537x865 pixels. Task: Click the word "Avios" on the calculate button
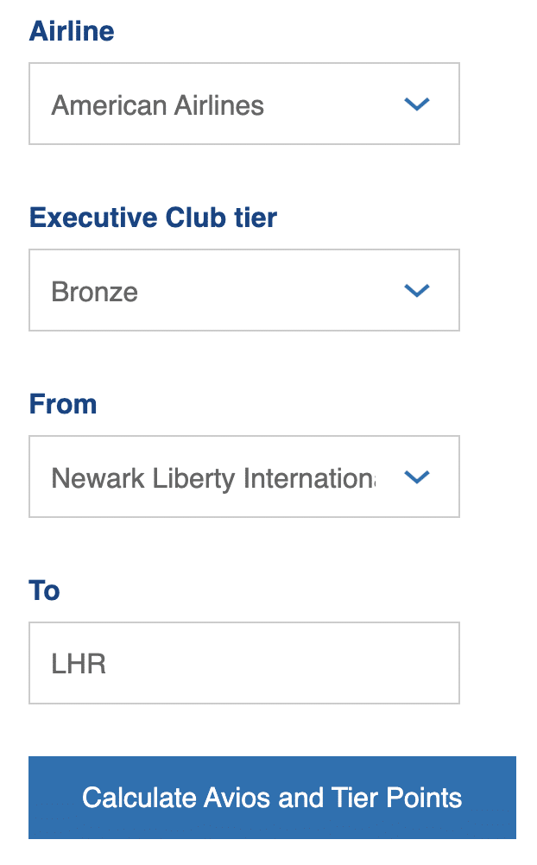tap(237, 798)
